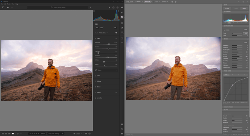
Task: Toggle Light section visibility eye
Action: [116, 38]
